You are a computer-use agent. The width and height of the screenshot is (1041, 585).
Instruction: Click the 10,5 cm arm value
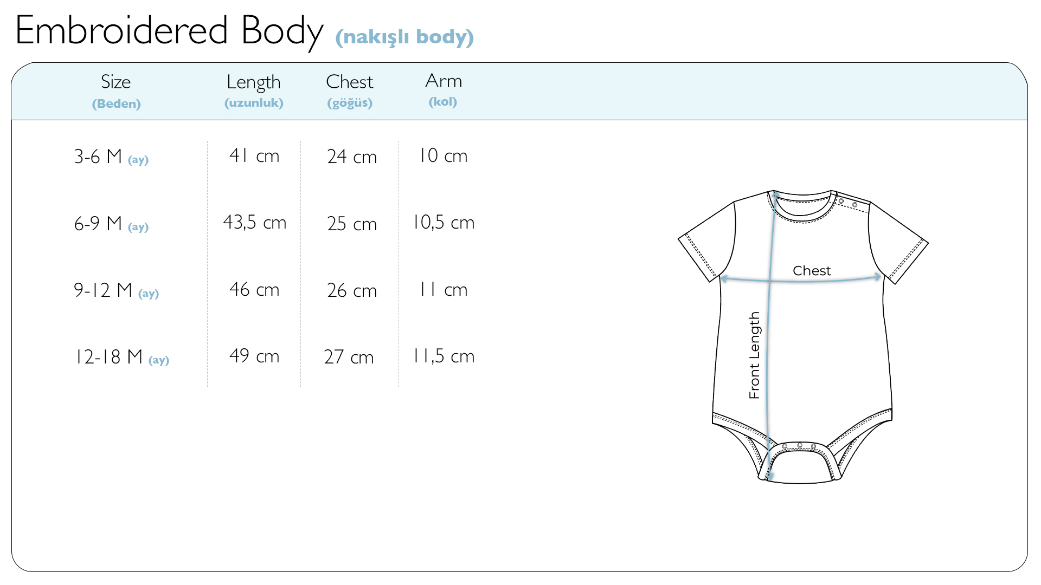coord(444,223)
